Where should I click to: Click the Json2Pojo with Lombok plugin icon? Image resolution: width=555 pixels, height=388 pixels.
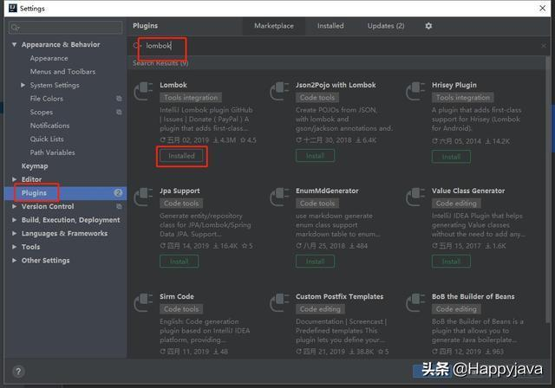point(279,91)
